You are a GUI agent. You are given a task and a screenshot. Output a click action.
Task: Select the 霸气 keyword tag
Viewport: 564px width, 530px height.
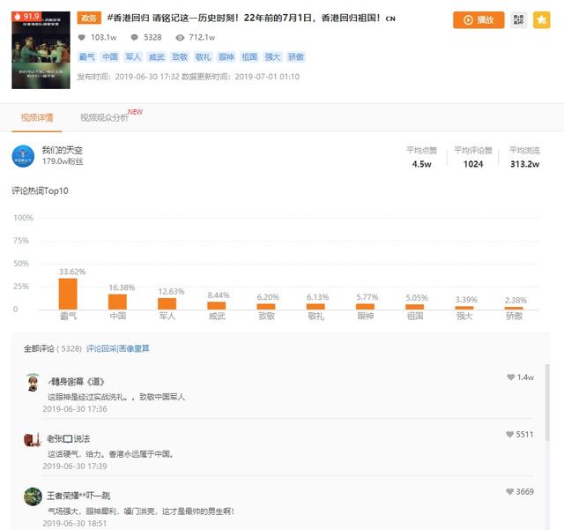[x=86, y=57]
